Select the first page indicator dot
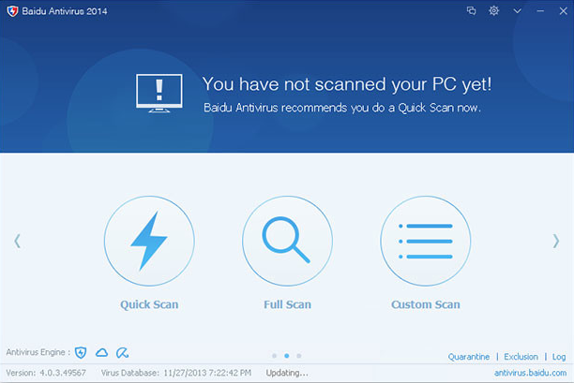The width and height of the screenshot is (574, 383). click(275, 356)
